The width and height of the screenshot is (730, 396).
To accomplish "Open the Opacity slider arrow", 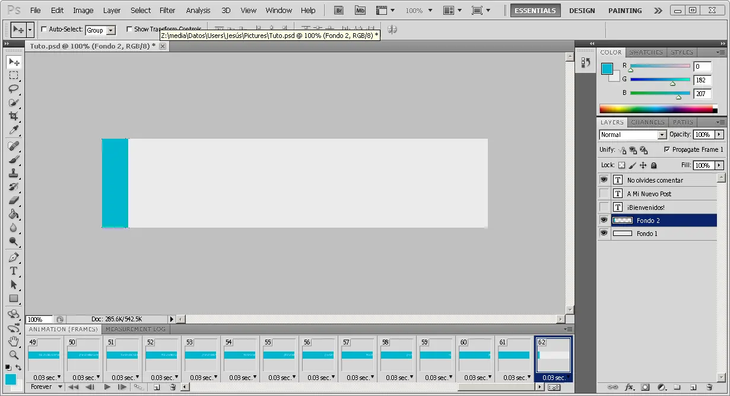I will pyautogui.click(x=719, y=135).
